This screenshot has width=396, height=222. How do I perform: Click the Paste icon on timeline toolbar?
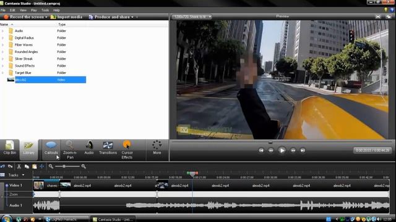click(35, 166)
